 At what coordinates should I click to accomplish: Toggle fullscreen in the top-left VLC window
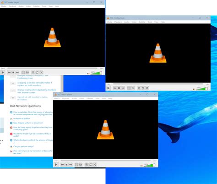pos(23,72)
